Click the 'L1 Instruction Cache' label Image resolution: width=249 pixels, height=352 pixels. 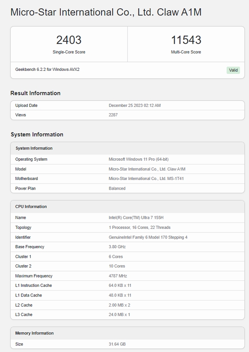click(x=33, y=285)
